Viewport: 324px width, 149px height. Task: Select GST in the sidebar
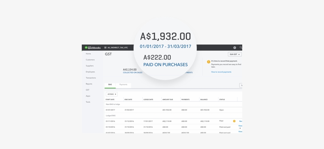88,90
